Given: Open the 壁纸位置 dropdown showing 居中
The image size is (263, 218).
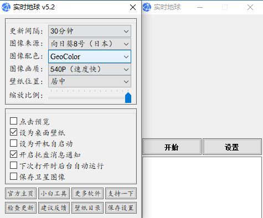Looking at the screenshot, I should point(90,81).
